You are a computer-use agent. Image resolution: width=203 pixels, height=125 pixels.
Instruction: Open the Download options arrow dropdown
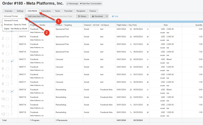(107, 16)
